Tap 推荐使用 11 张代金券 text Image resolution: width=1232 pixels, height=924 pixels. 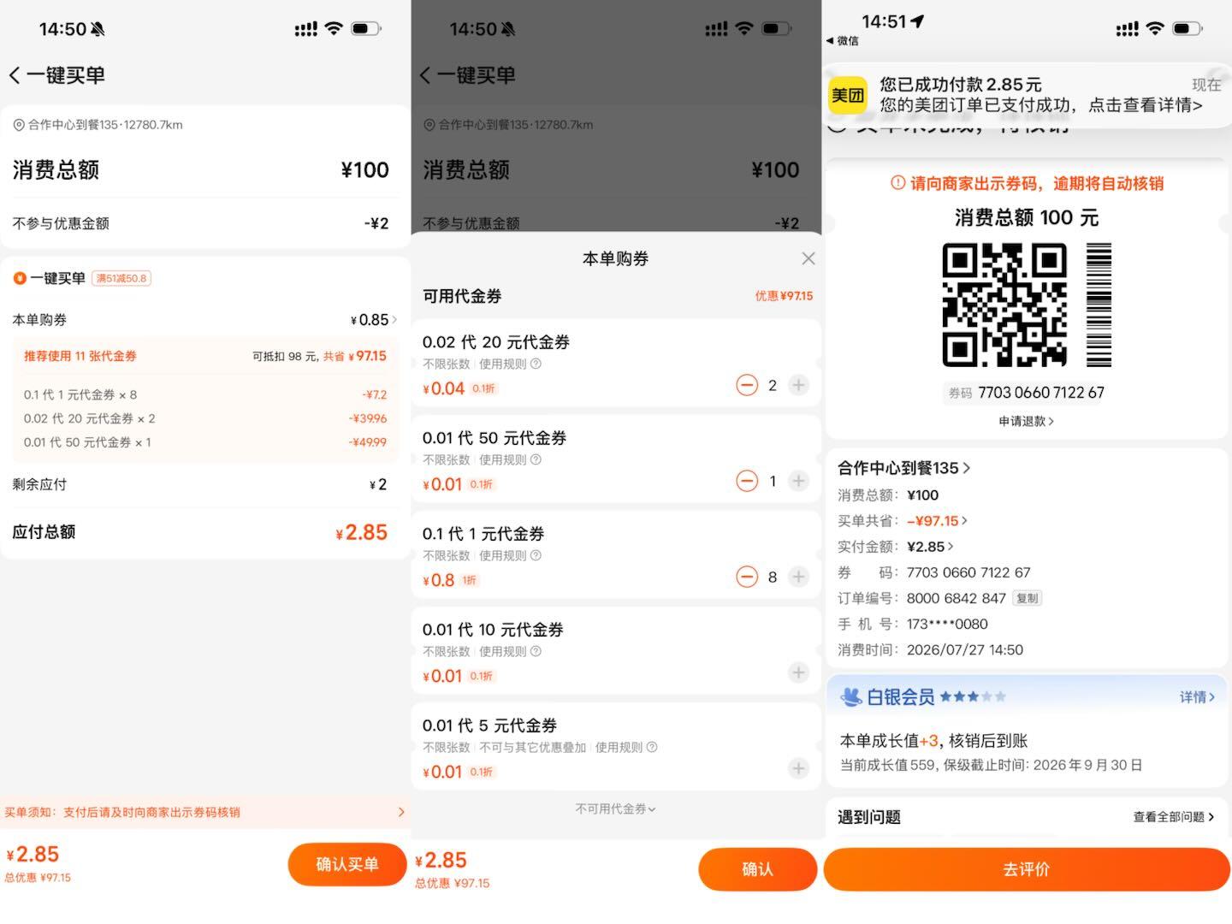(80, 356)
